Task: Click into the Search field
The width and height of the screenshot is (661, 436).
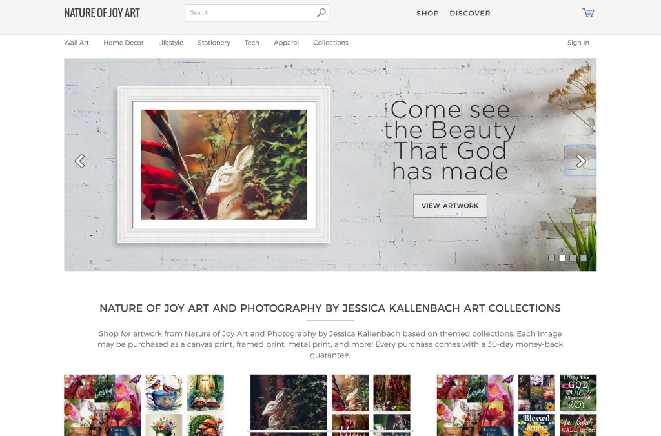Action: (x=251, y=13)
